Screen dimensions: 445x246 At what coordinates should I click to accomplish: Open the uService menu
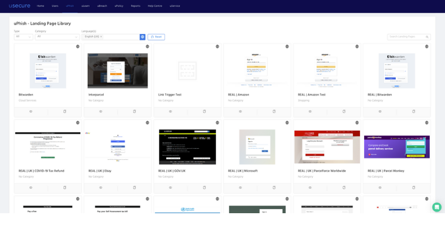(x=175, y=6)
